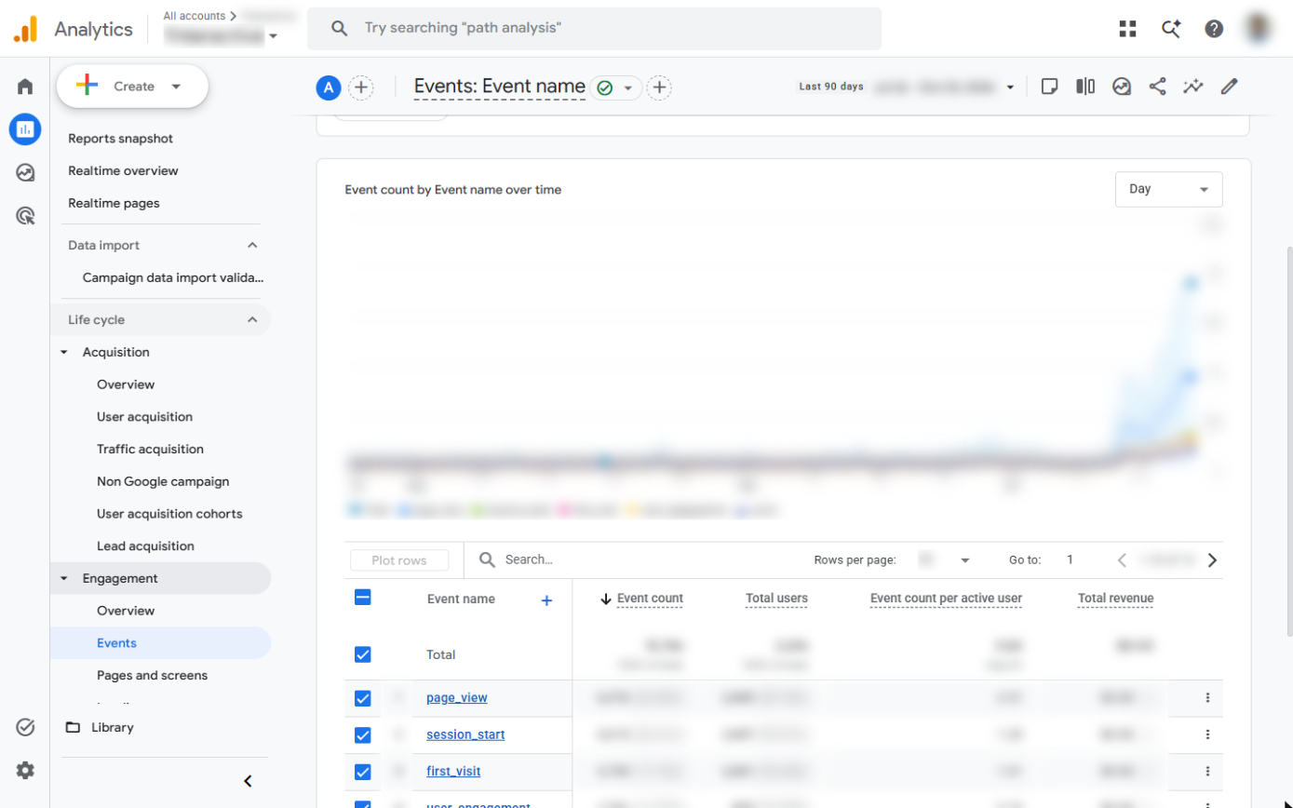This screenshot has height=808, width=1293.
Task: Add a comparison with the plus next to A
Action: click(x=360, y=88)
